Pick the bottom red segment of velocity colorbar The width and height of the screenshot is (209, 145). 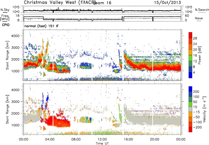click(190, 130)
